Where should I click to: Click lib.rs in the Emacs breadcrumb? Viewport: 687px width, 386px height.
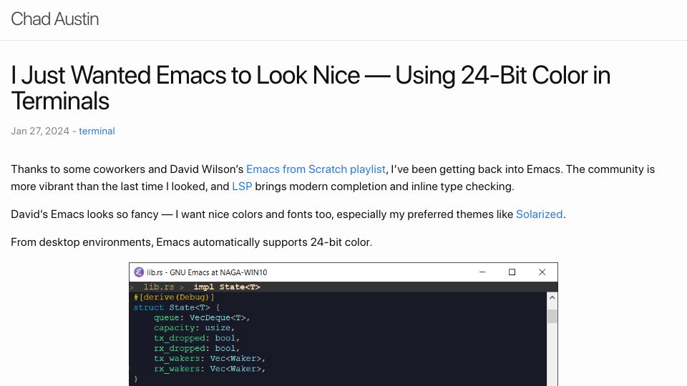[159, 287]
